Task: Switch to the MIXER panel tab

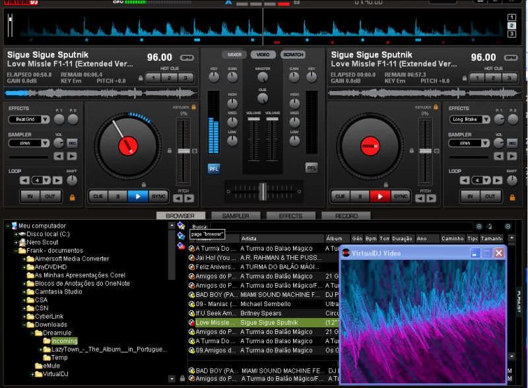Action: [x=234, y=55]
